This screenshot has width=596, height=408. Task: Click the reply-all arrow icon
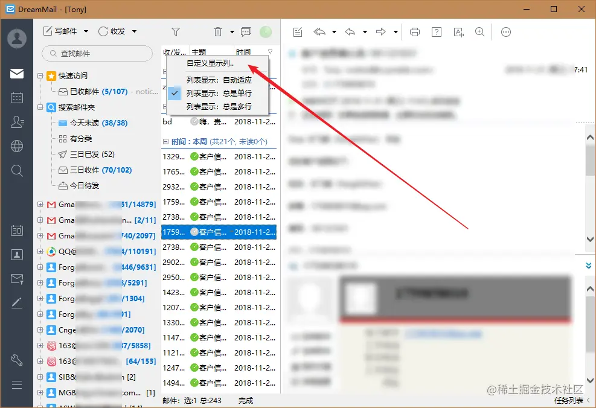pos(319,32)
